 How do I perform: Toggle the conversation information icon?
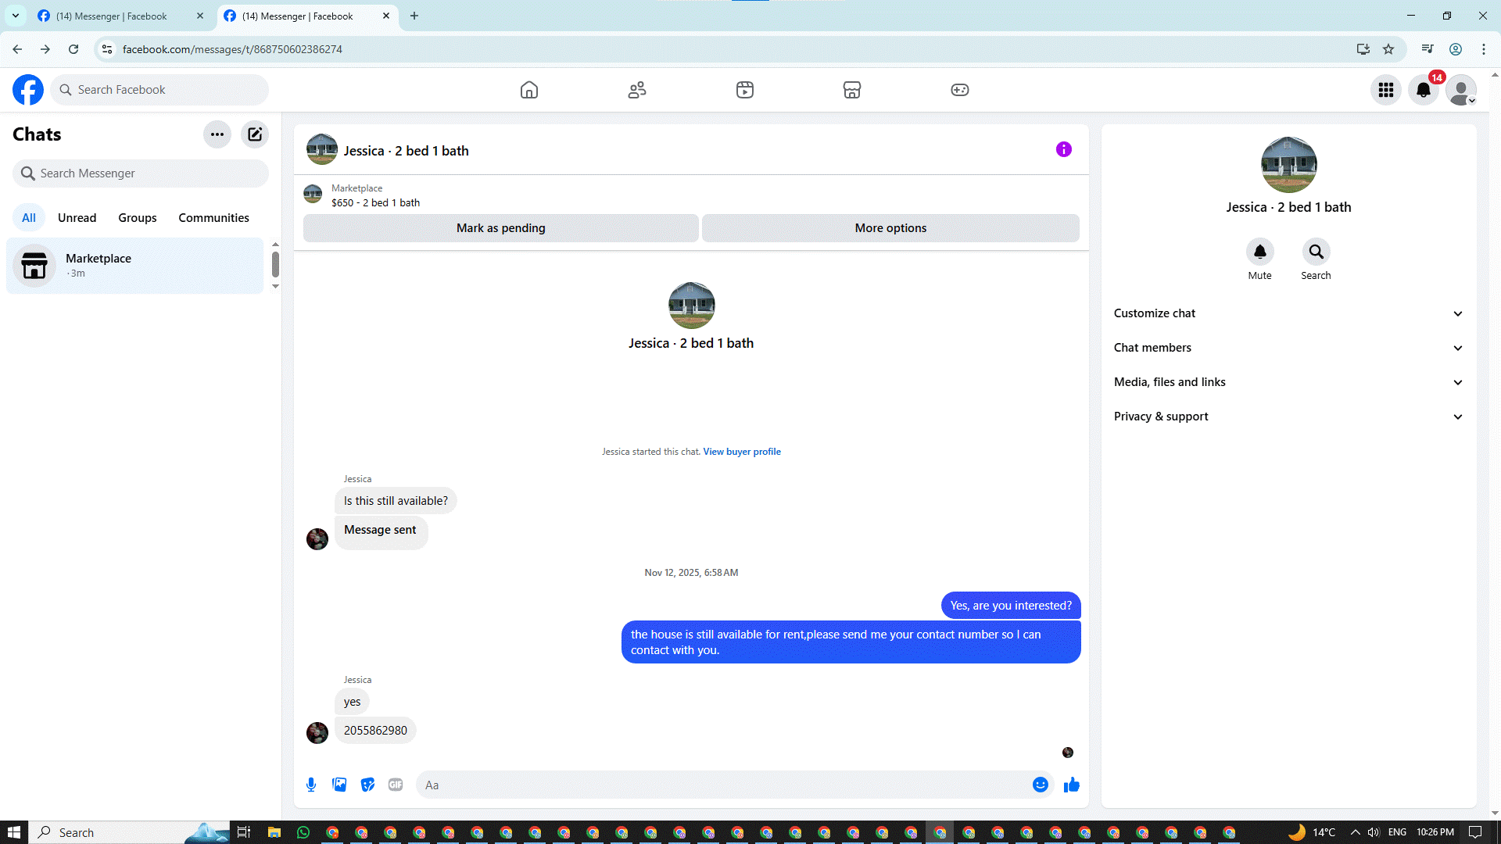(x=1064, y=149)
